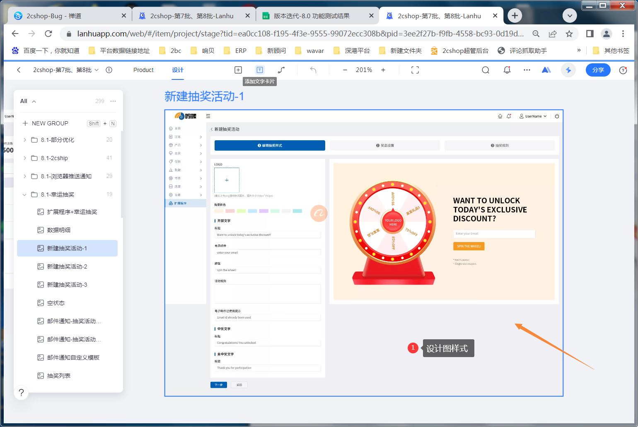This screenshot has width=638, height=427.
Task: Select the connector line tool icon
Action: [281, 70]
